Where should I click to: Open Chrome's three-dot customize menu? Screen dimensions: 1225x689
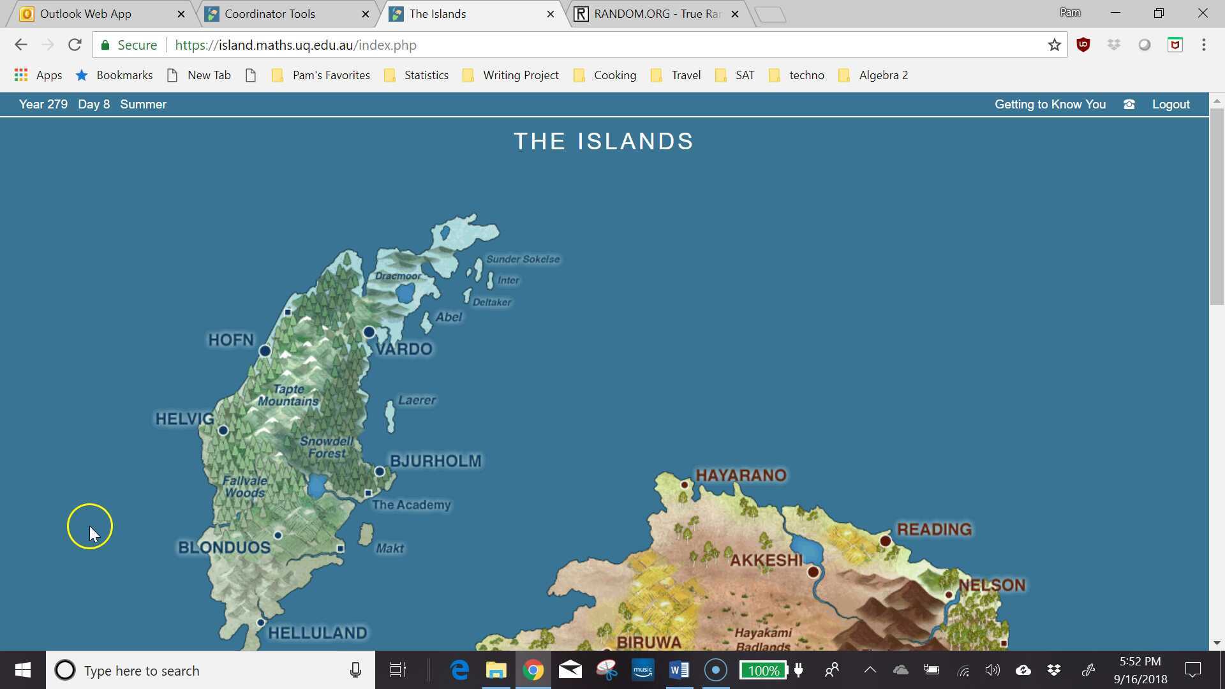click(1203, 45)
